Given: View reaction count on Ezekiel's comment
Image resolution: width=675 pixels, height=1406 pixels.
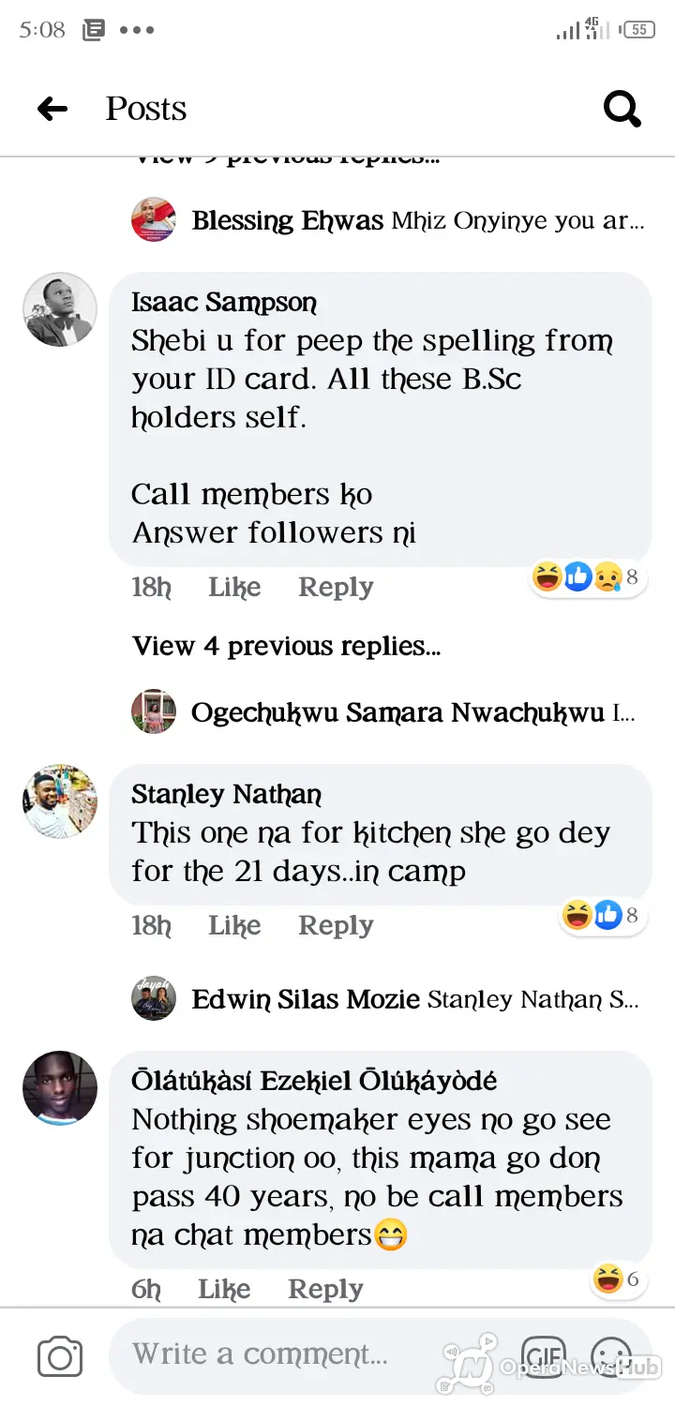Looking at the screenshot, I should (619, 1279).
